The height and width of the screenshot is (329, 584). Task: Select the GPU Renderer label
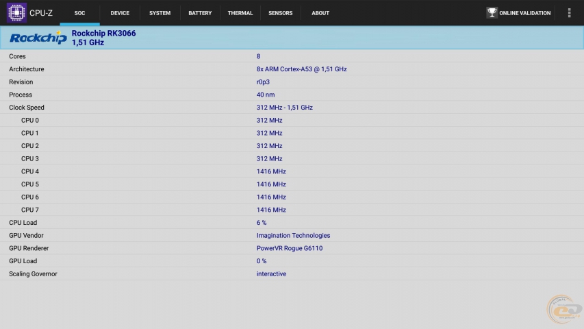click(x=29, y=248)
